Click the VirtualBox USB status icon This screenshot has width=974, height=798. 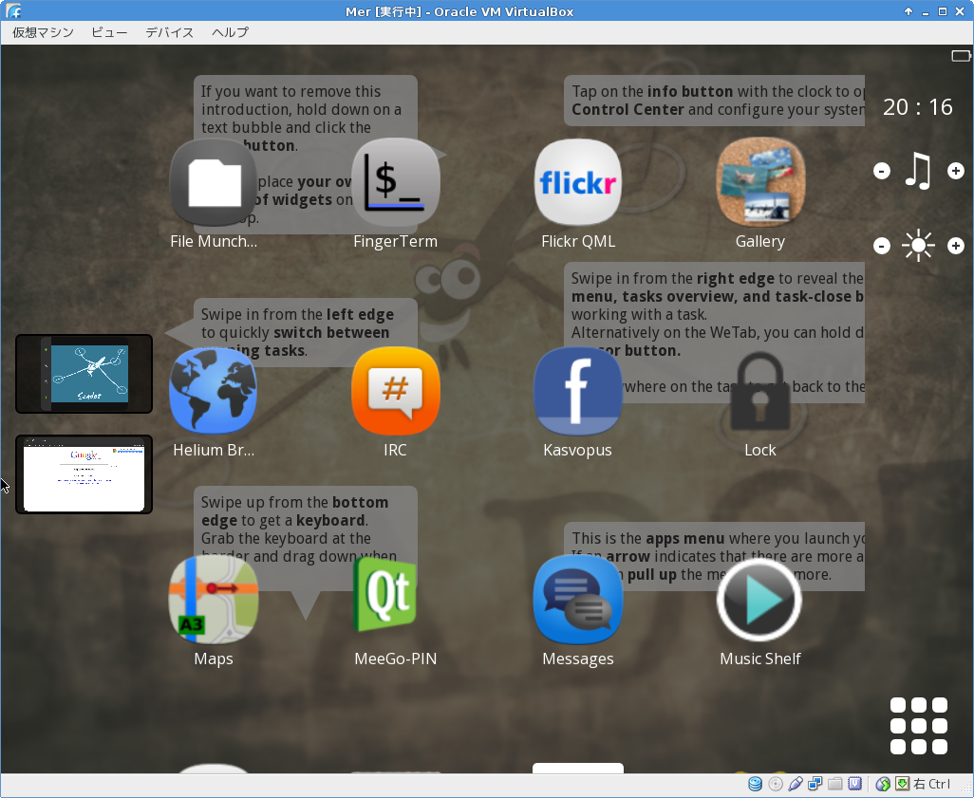click(796, 785)
